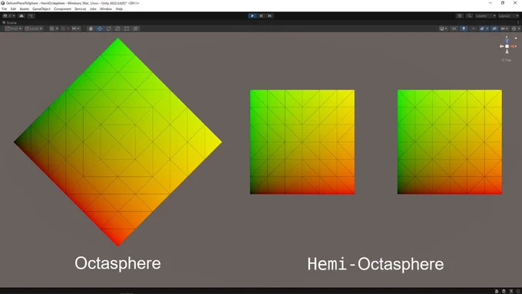Toggle scene lighting bulb

464,28
